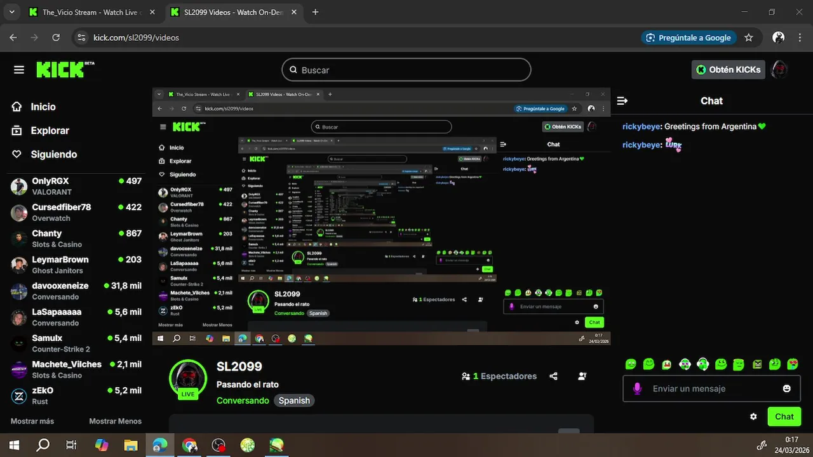Open OBS Studio from the taskbar
The image size is (813, 457).
coord(218,445)
